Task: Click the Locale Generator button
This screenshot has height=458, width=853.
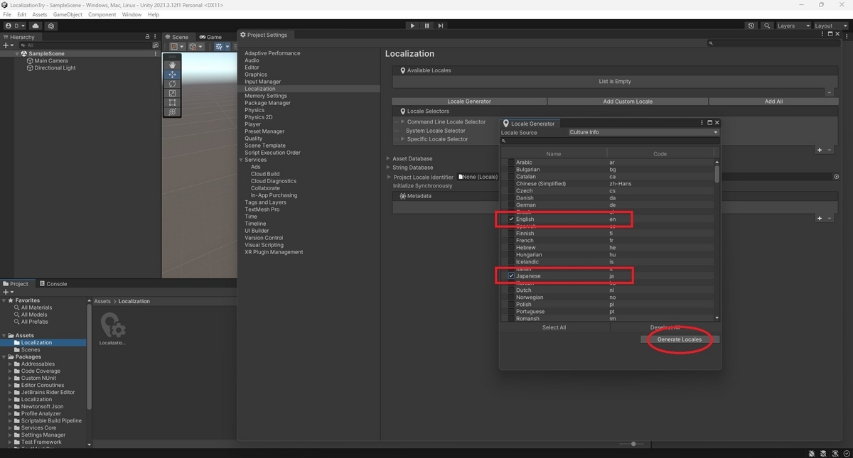Action: click(469, 102)
